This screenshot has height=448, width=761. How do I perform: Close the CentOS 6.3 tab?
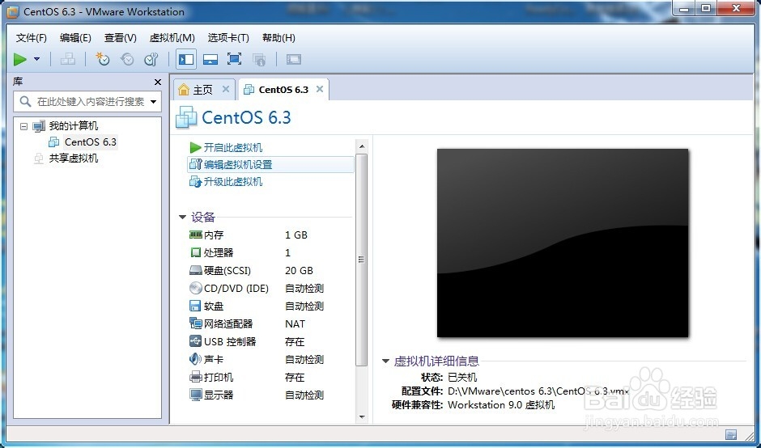[x=319, y=89]
